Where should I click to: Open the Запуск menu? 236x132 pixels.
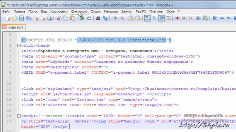[126, 11]
